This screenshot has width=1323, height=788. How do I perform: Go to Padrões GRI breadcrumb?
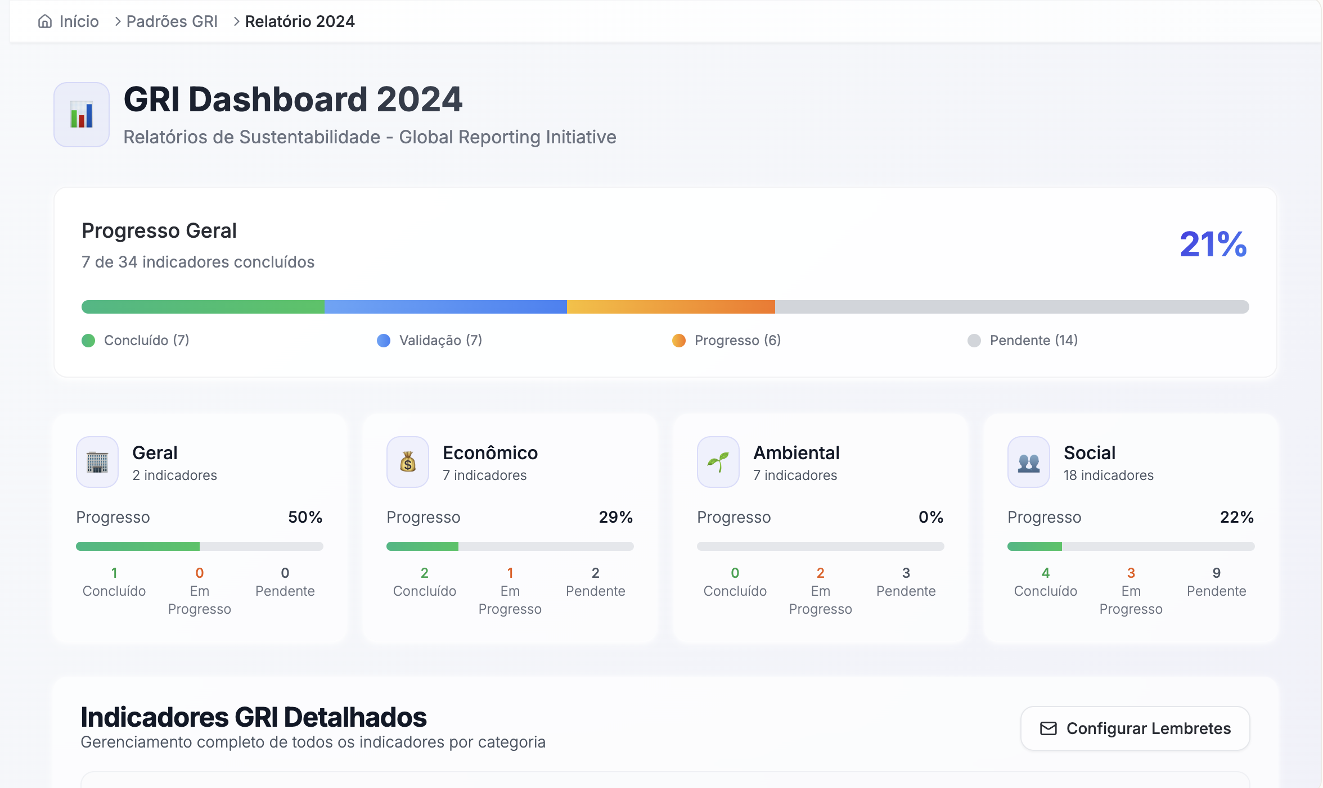[172, 21]
